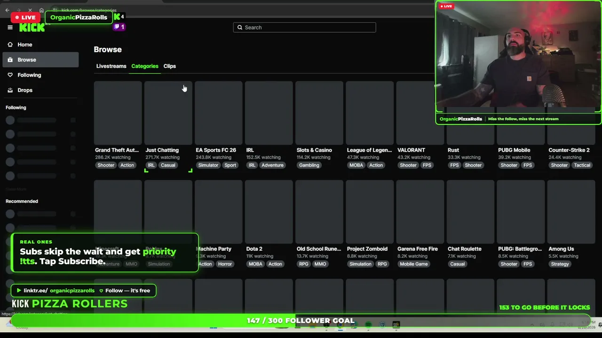Click Casual tag under Just Chatting
This screenshot has width=602, height=338.
[x=168, y=165]
